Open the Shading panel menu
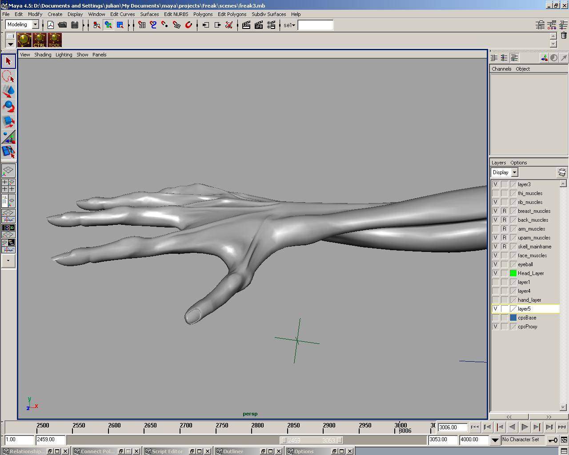The height and width of the screenshot is (455, 569). coord(43,55)
